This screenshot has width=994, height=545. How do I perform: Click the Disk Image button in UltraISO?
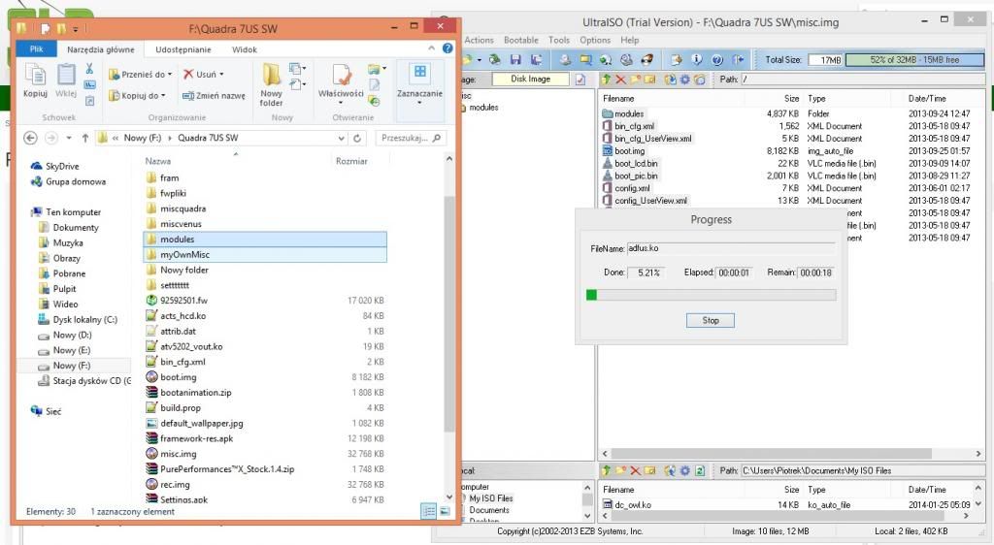click(531, 80)
